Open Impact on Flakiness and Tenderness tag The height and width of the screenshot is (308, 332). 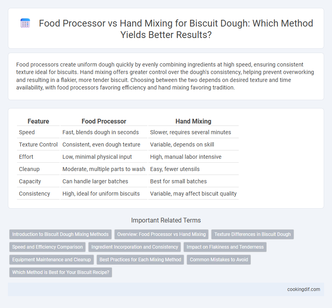point(225,247)
